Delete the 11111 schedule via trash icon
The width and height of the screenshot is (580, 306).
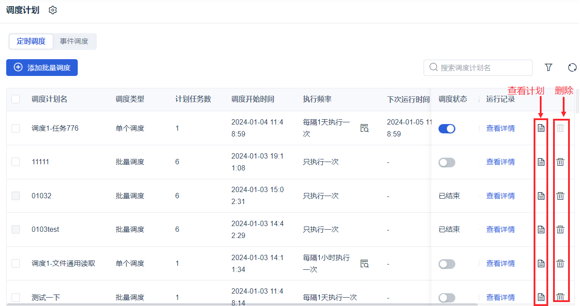(x=560, y=162)
